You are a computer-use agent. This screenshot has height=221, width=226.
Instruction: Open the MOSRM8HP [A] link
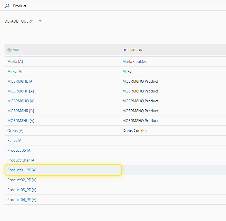coord(21,91)
